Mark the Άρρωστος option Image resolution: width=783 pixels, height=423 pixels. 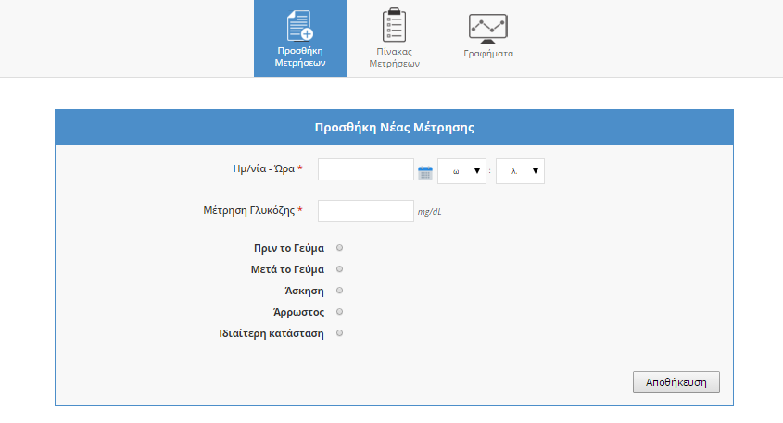[340, 312]
